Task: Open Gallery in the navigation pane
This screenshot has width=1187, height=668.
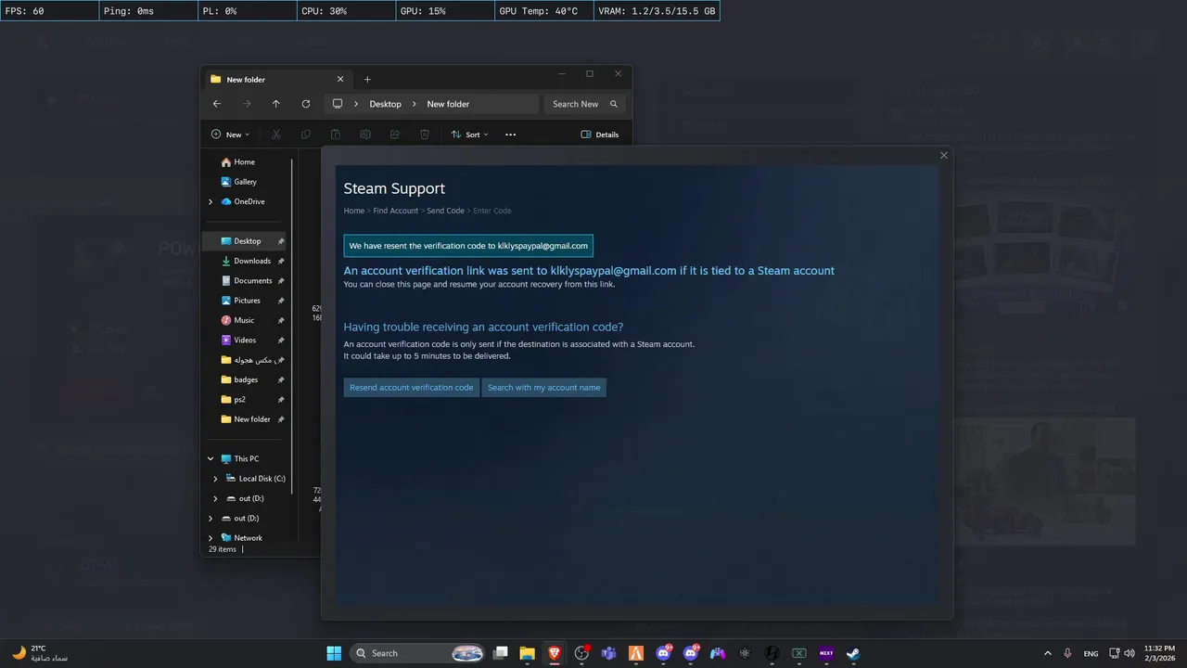Action: (x=245, y=182)
